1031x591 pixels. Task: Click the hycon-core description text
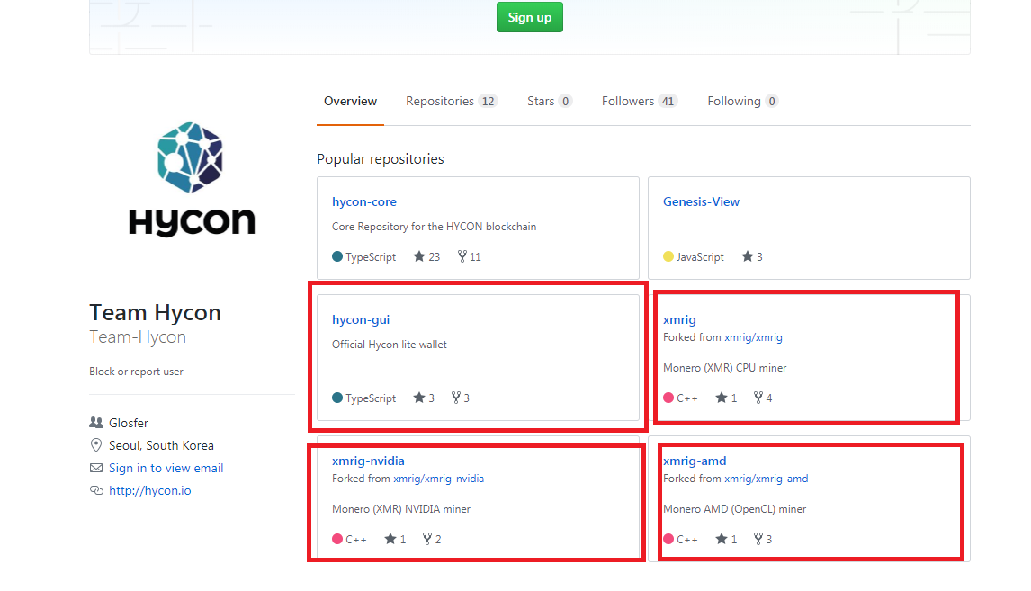coord(434,227)
